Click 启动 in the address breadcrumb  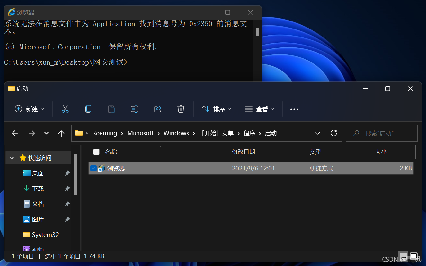click(271, 133)
